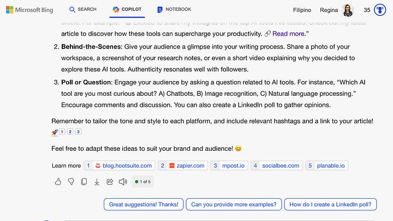Click the 1 of 5 response counter
This screenshot has width=393, height=221.
[x=142, y=182]
